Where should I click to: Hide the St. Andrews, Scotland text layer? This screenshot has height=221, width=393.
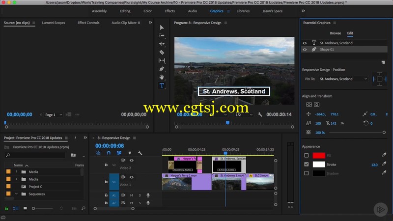click(x=305, y=43)
